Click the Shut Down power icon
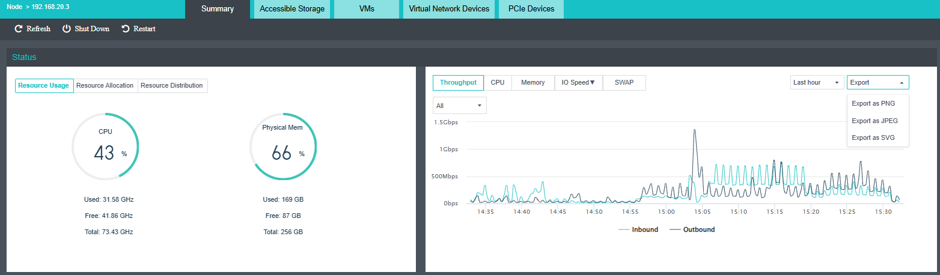This screenshot has height=275, width=940. tap(67, 29)
